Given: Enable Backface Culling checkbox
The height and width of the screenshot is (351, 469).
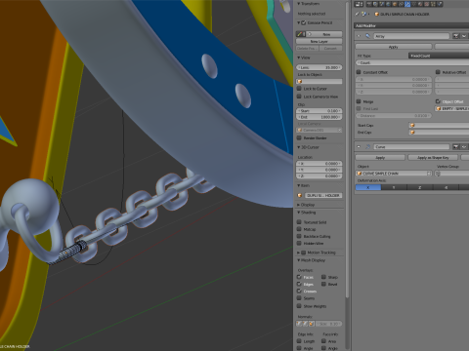Looking at the screenshot, I should 299,236.
